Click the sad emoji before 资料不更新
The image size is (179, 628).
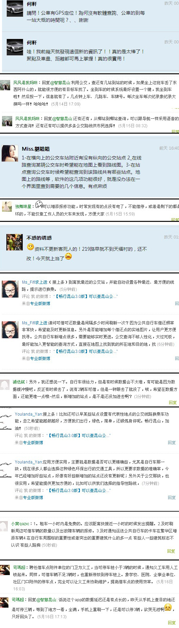tap(30, 247)
